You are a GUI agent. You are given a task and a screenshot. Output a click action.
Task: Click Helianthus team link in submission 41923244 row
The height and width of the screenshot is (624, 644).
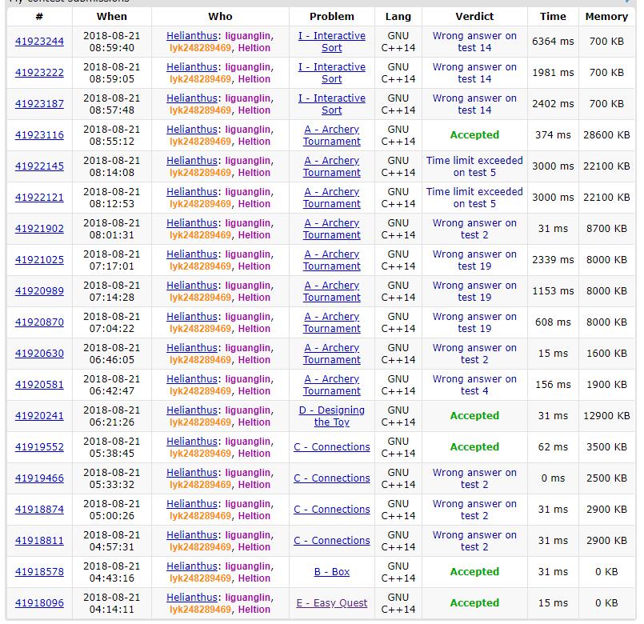point(191,36)
